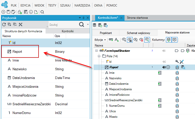Screen dimensions: 195x119
Task: Select the Miasto field in mapping tree
Action: point(113,117)
